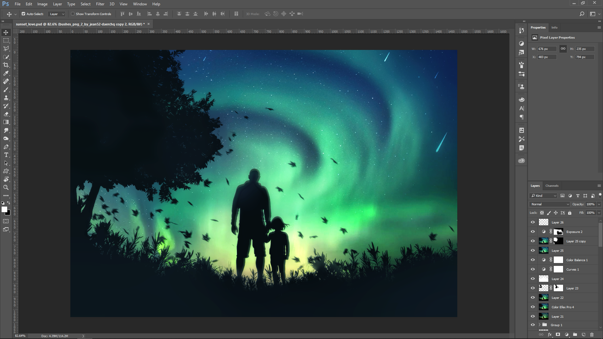Select the Layer 22 thumbnail

tap(543, 298)
